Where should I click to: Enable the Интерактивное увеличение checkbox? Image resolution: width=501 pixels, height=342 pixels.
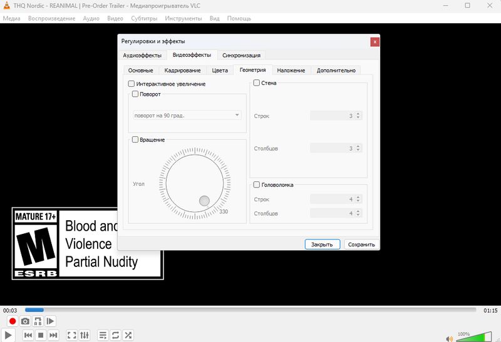click(132, 84)
